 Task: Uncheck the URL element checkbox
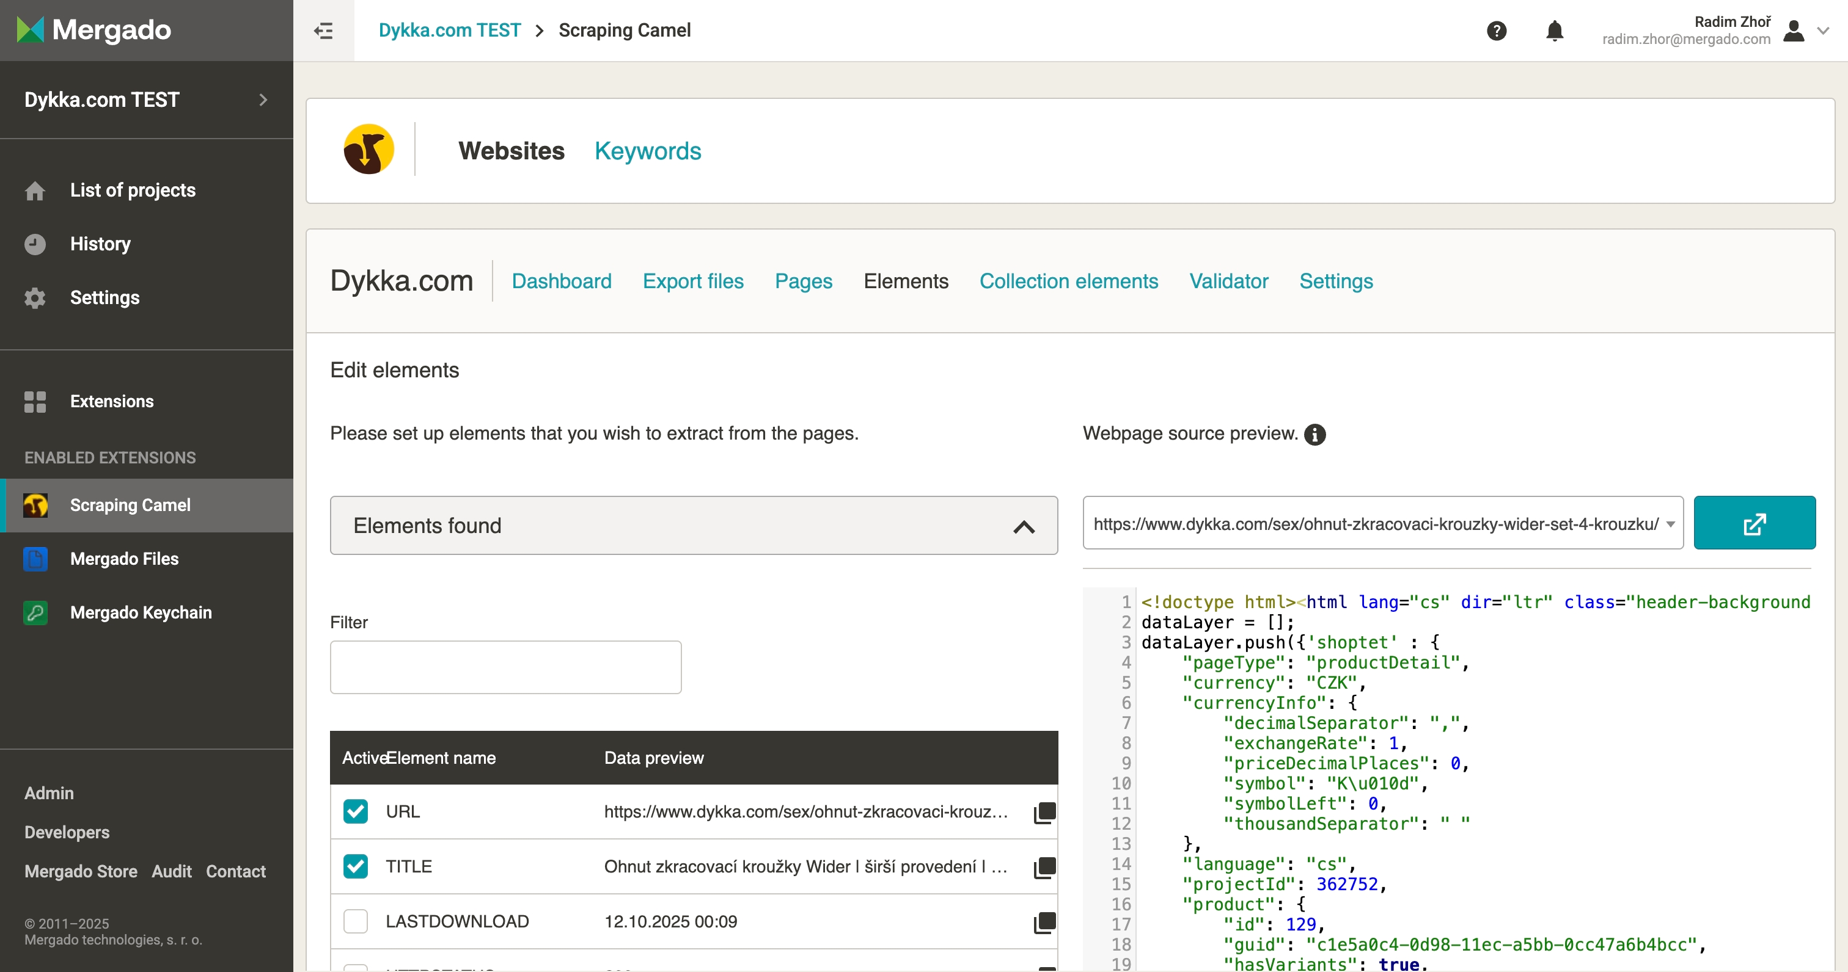point(355,811)
